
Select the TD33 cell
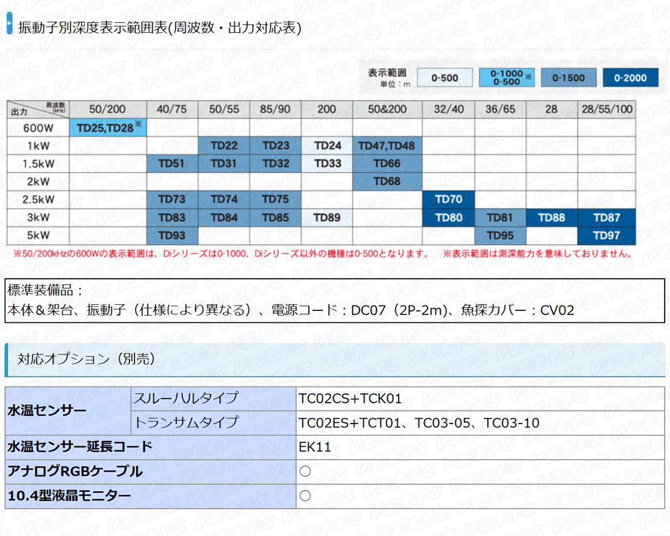[x=328, y=163]
